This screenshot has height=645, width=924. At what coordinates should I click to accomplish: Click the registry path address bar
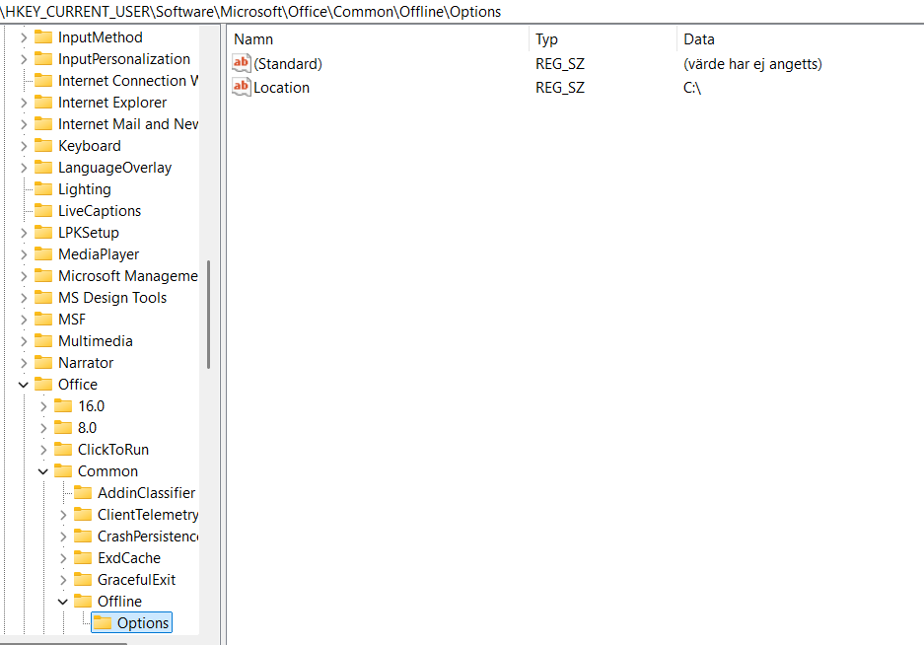(462, 11)
